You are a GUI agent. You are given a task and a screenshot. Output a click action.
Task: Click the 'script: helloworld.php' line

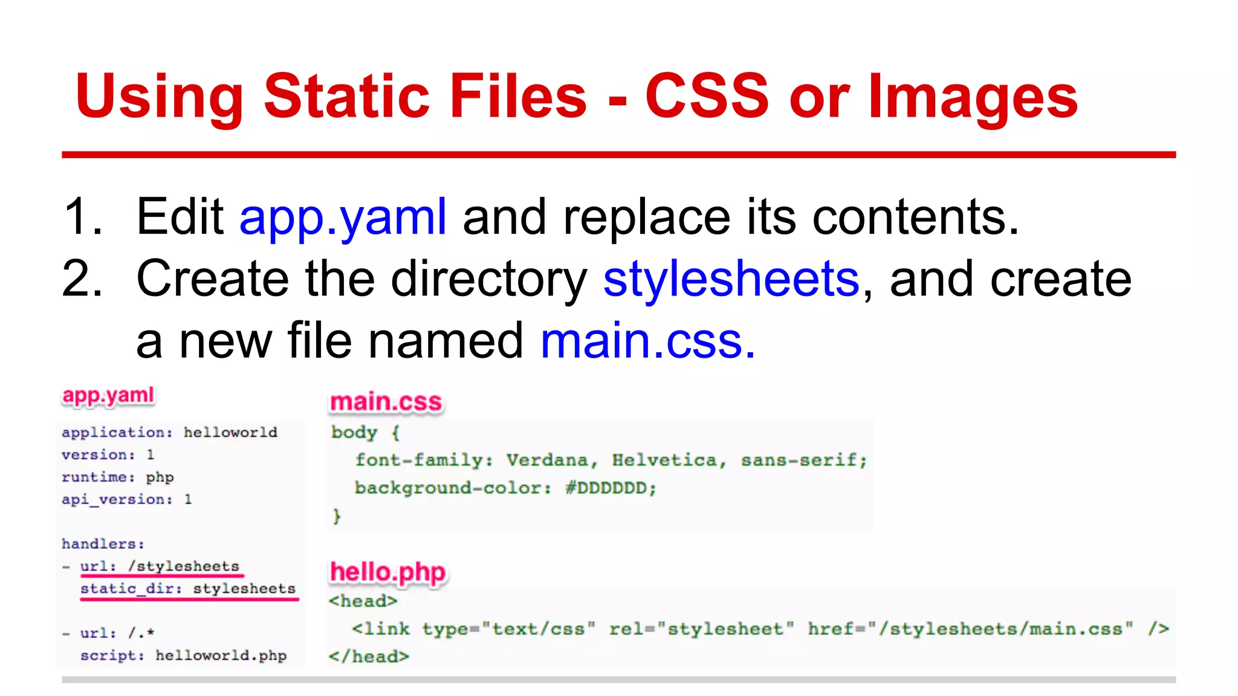pyautogui.click(x=183, y=656)
